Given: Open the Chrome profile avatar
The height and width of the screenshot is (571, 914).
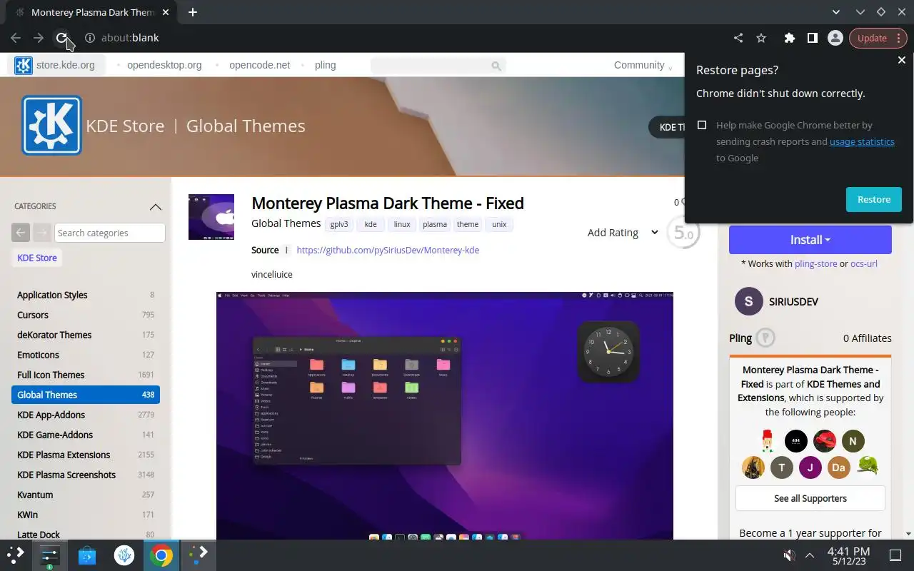Looking at the screenshot, I should [835, 38].
